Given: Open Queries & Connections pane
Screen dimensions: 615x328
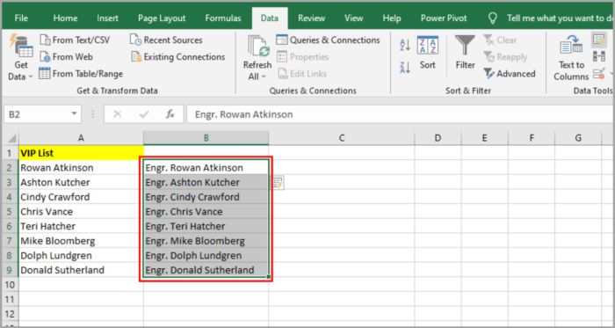Looking at the screenshot, I should [x=328, y=40].
